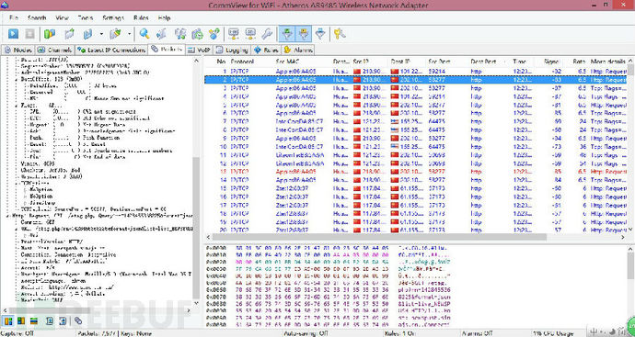This screenshot has height=337, width=635.
Task: Switch to the Nodes tab
Action: click(17, 51)
